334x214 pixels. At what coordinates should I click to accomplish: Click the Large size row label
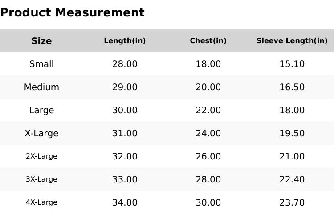click(x=41, y=110)
